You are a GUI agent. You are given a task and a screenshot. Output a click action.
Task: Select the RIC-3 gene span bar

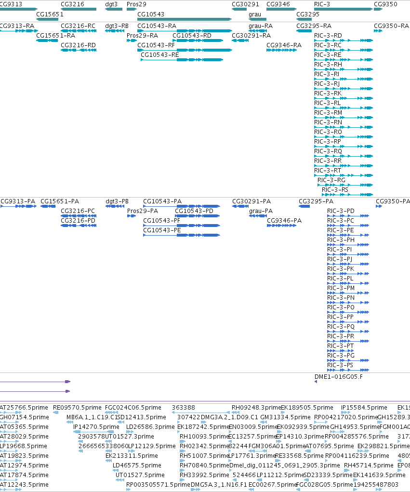[344, 9]
